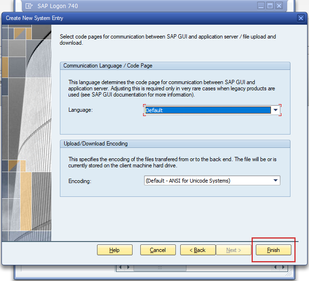The image size is (309, 281).
Task: Maximize the SAP Logon 740 window
Action: click(x=270, y=6)
